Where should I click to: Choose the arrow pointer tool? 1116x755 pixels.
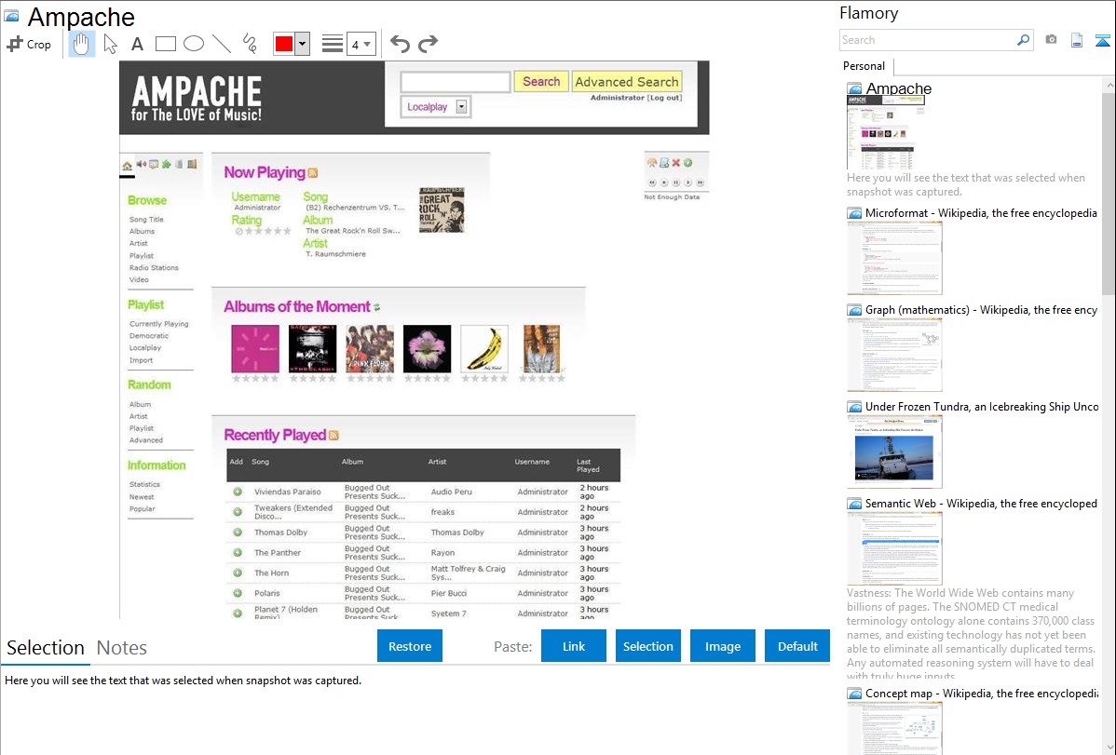pyautogui.click(x=110, y=44)
